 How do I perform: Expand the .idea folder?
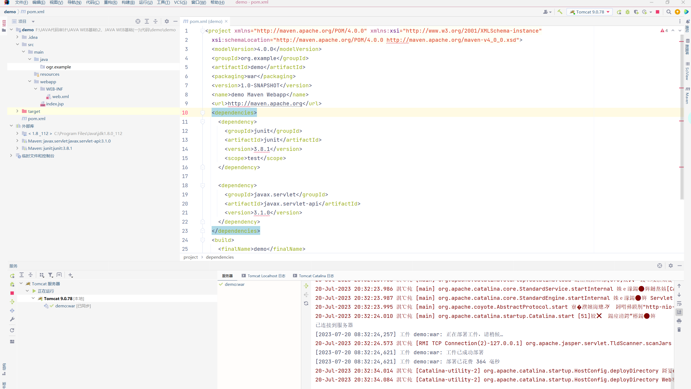pyautogui.click(x=17, y=37)
